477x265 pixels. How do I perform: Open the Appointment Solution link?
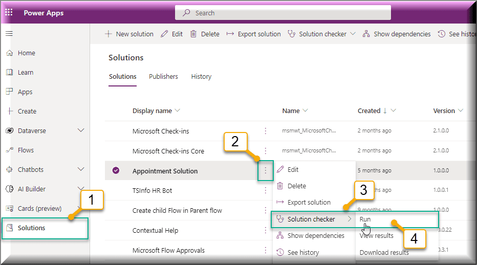(165, 171)
